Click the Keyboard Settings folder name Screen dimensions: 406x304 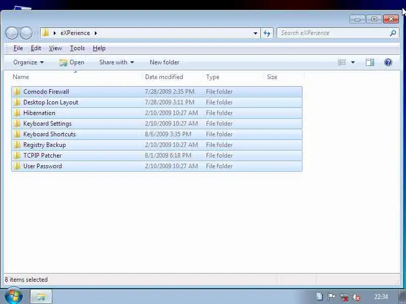coord(47,124)
